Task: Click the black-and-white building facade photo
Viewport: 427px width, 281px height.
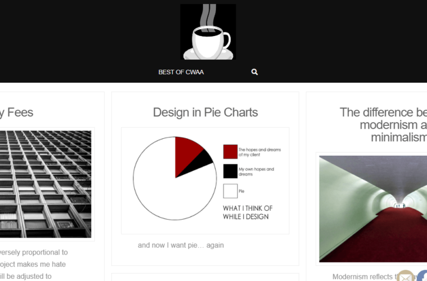Action: pyautogui.click(x=45, y=184)
